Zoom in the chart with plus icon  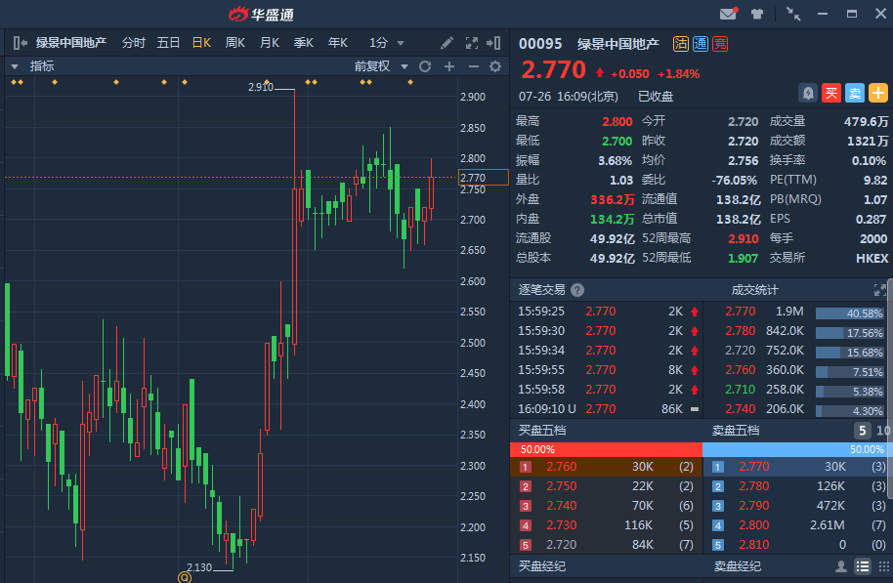pyautogui.click(x=449, y=66)
